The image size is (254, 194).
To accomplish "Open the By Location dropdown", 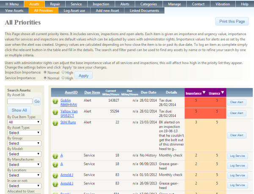I will pos(24,175).
